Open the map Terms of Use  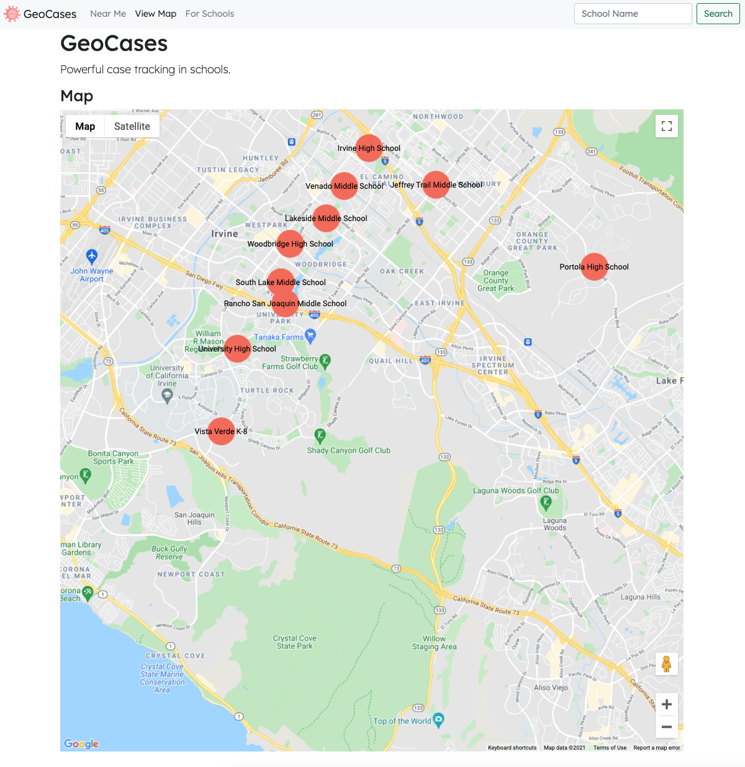tap(610, 748)
